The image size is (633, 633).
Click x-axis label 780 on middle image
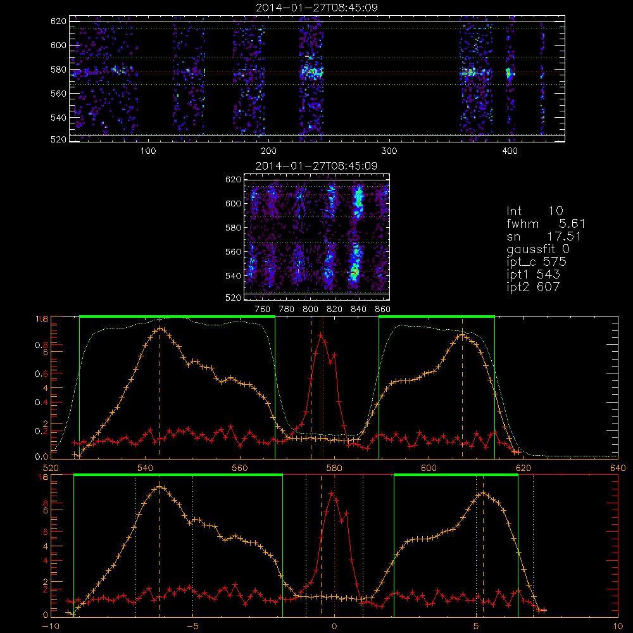point(287,310)
